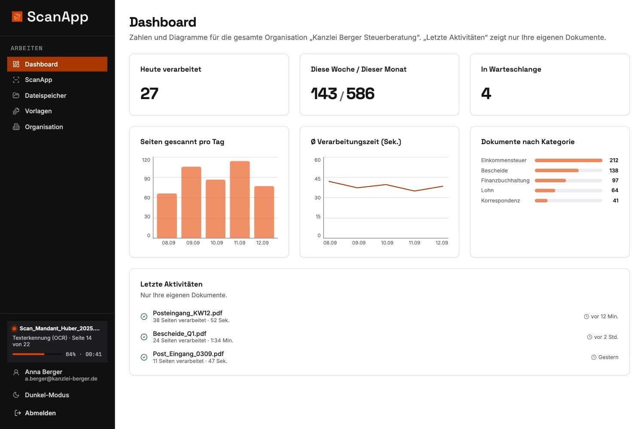Click the 143 / 586 weekly monthly count
This screenshot has width=644, height=429.
tap(343, 94)
